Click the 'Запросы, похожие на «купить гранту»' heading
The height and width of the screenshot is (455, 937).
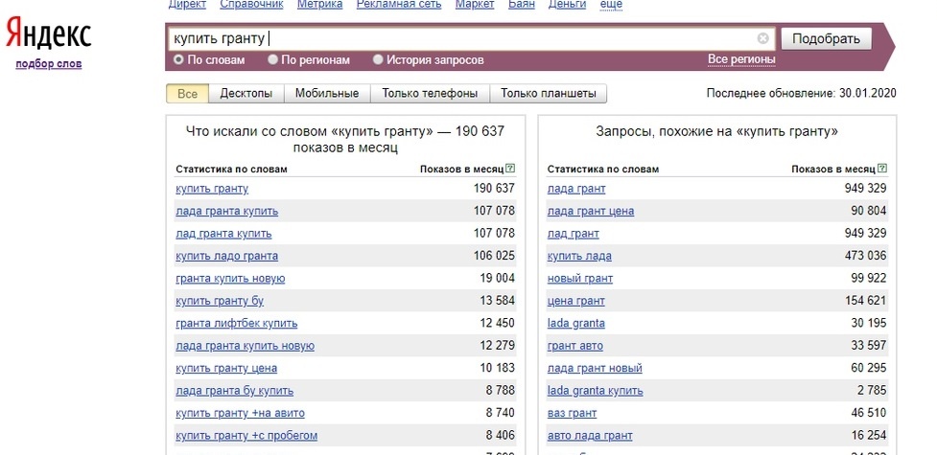coord(717,132)
